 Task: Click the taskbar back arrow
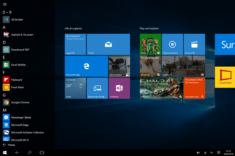coord(17,153)
